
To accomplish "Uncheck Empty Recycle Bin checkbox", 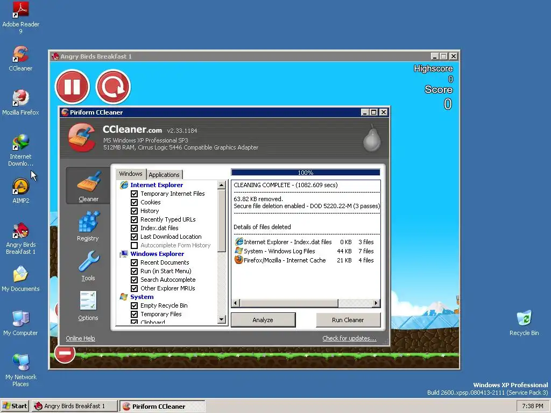I will (x=134, y=305).
